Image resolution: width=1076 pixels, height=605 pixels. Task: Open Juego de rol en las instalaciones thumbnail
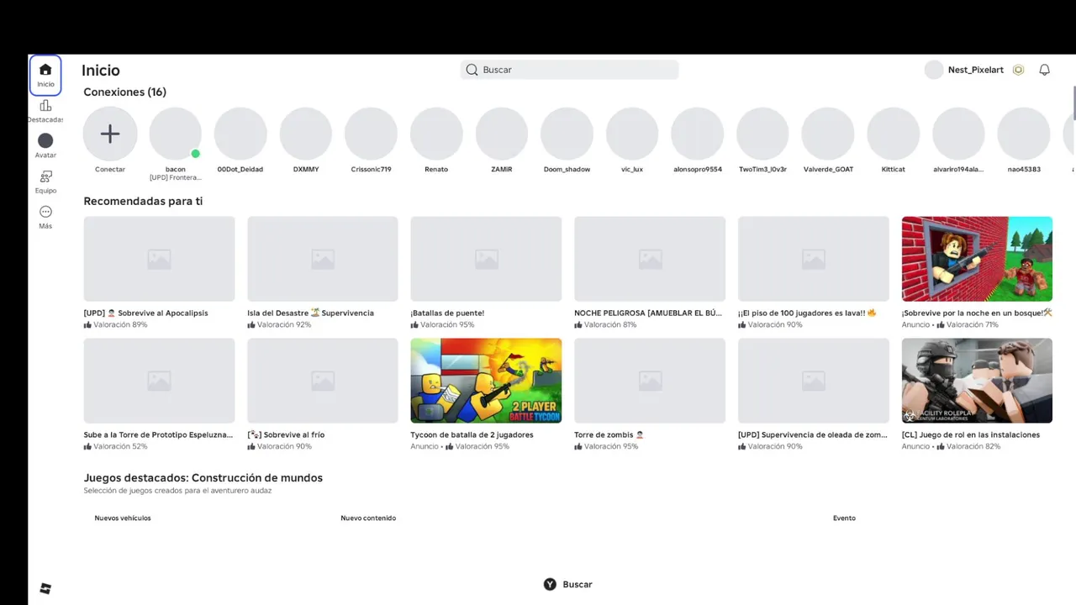tap(977, 381)
